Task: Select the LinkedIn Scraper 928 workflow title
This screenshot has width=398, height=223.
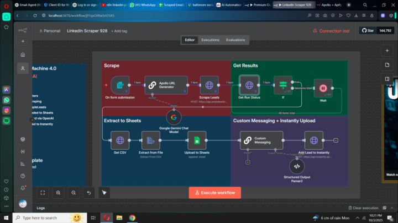Action: pos(87,31)
